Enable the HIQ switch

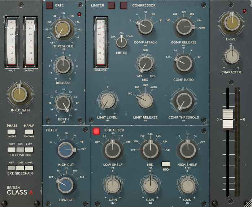166,164
